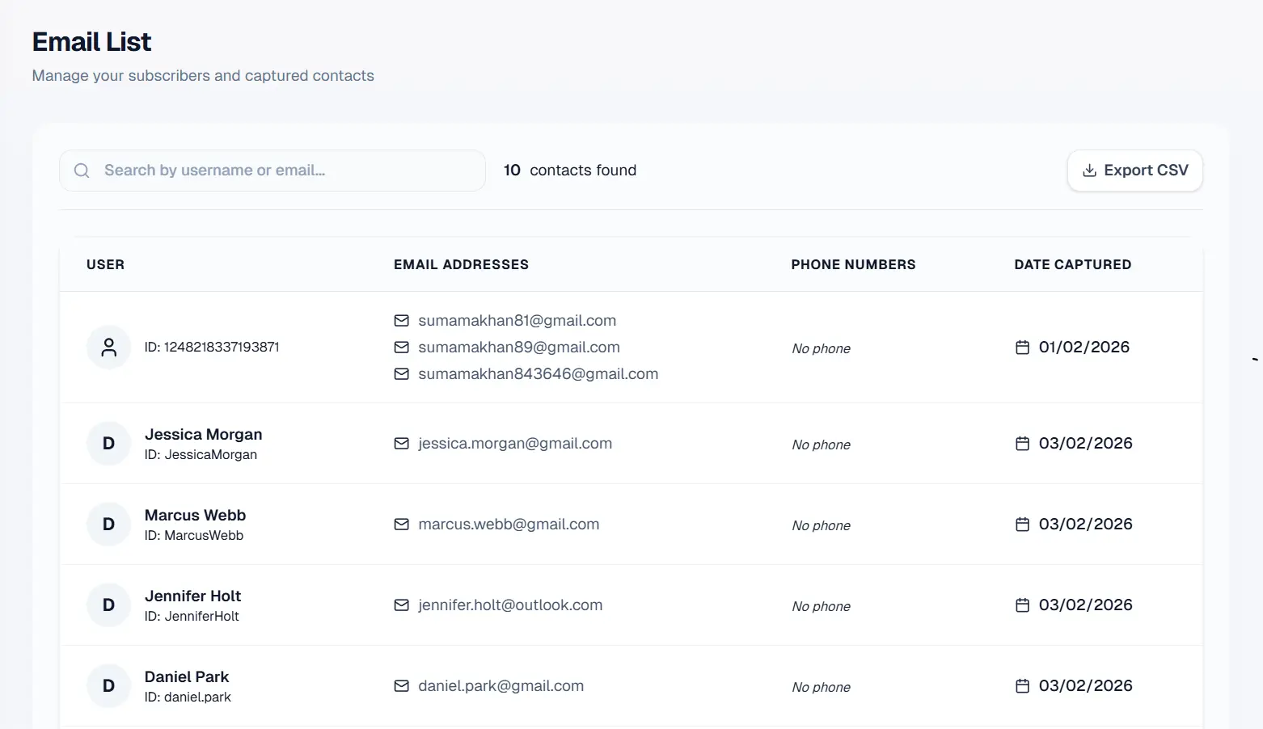Click the calendar icon beside 01/02/2026
The image size is (1263, 729).
tap(1020, 346)
